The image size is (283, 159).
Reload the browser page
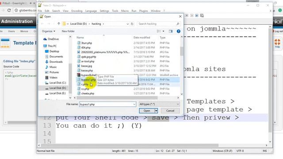[x=9, y=10]
